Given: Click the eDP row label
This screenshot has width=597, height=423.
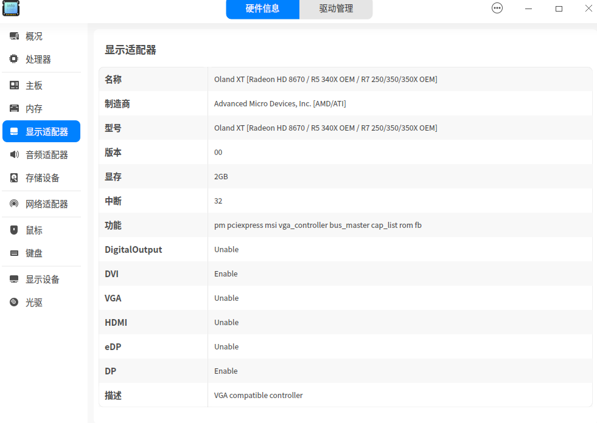Looking at the screenshot, I should 113,347.
